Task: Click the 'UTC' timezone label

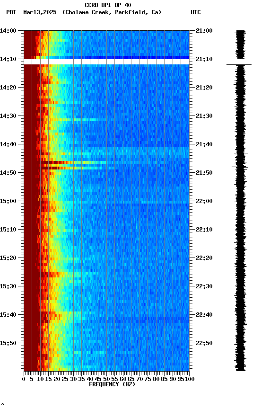Action: coord(196,12)
